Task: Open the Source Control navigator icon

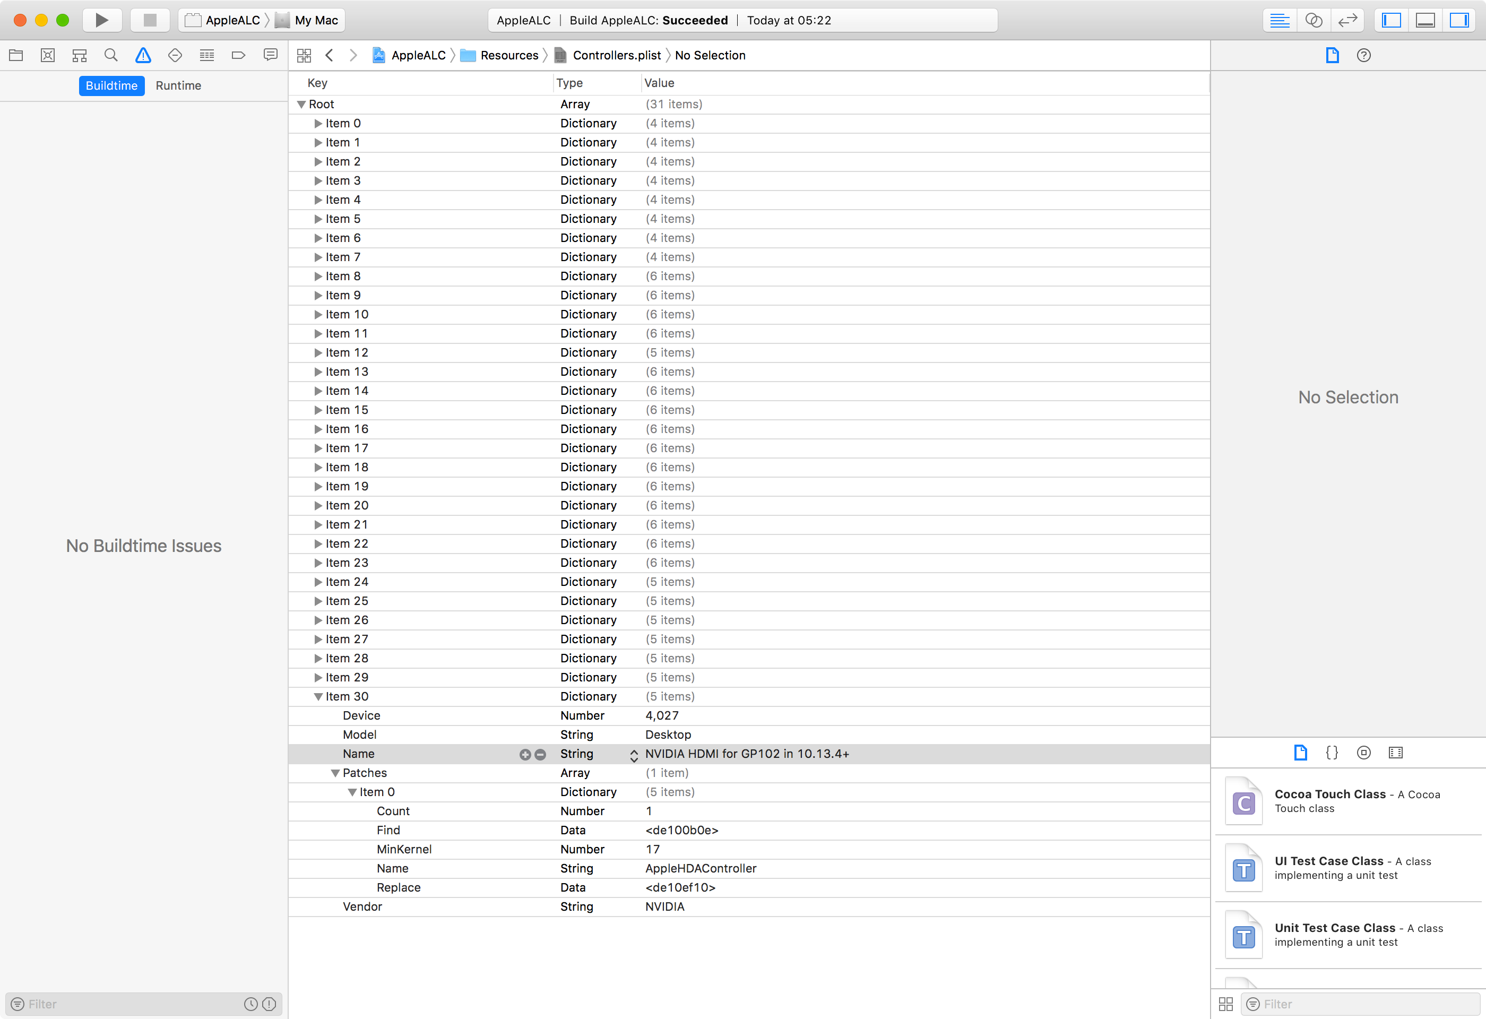Action: click(x=48, y=56)
